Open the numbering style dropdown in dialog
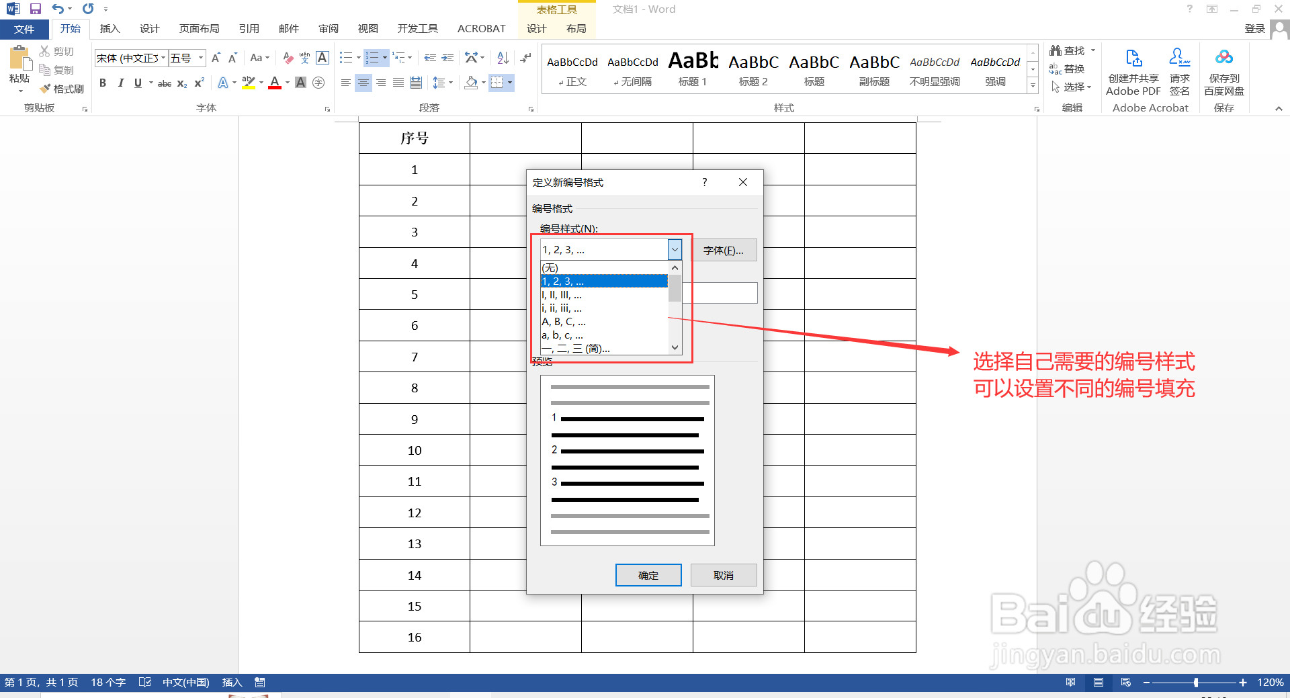This screenshot has height=698, width=1290. click(x=674, y=249)
